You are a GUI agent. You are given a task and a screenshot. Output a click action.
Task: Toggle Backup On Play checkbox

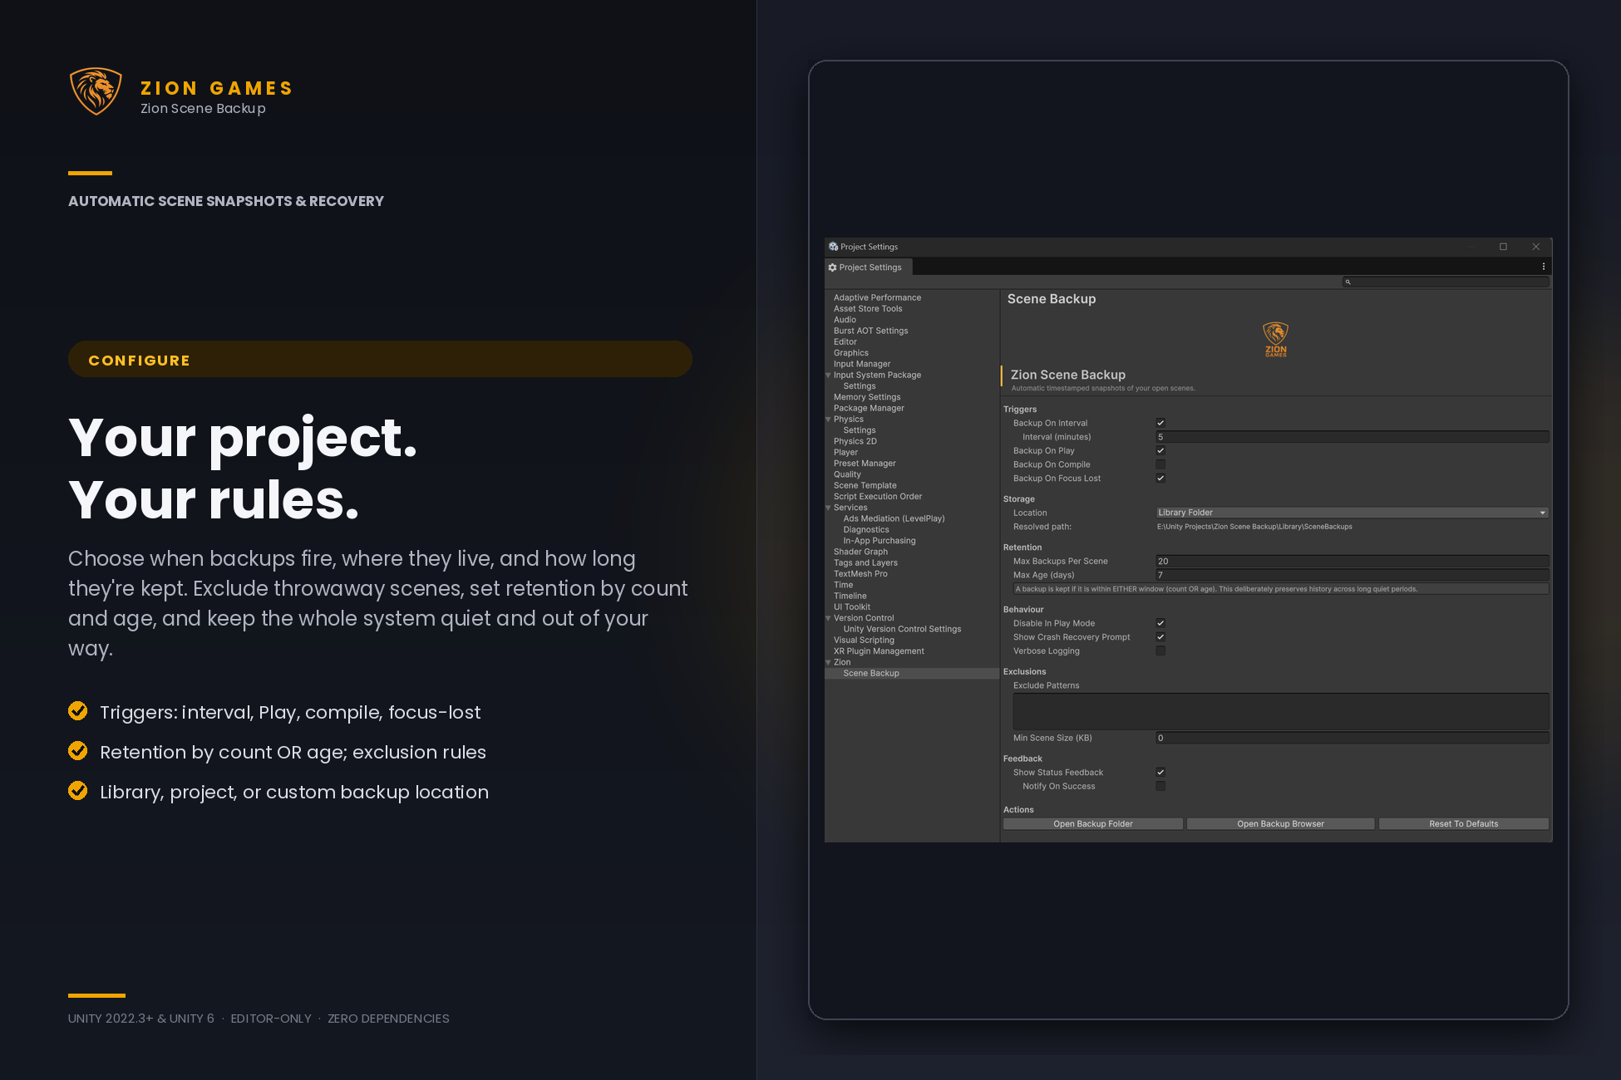[1160, 450]
